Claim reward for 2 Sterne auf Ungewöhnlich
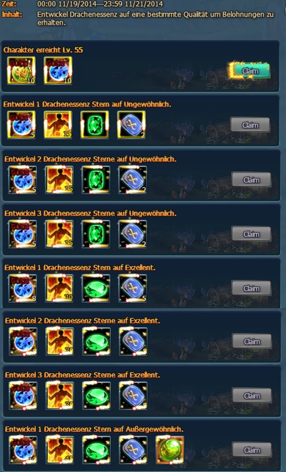 tap(251, 180)
